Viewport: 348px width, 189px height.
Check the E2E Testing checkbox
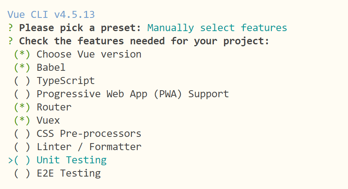pyautogui.click(x=22, y=173)
